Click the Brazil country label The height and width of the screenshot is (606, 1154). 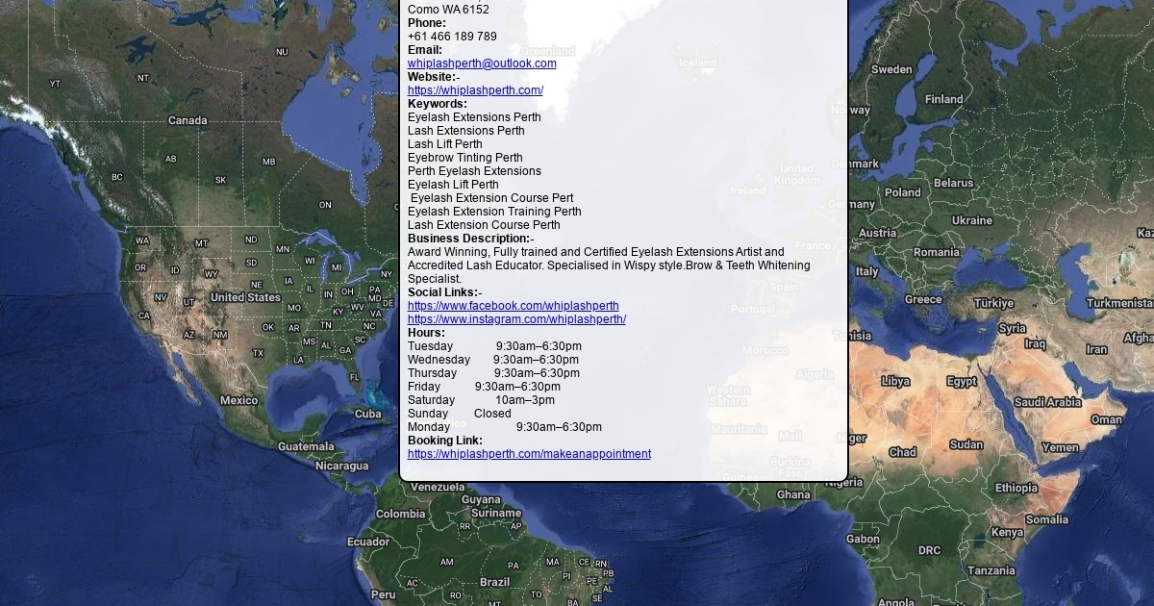(x=494, y=582)
